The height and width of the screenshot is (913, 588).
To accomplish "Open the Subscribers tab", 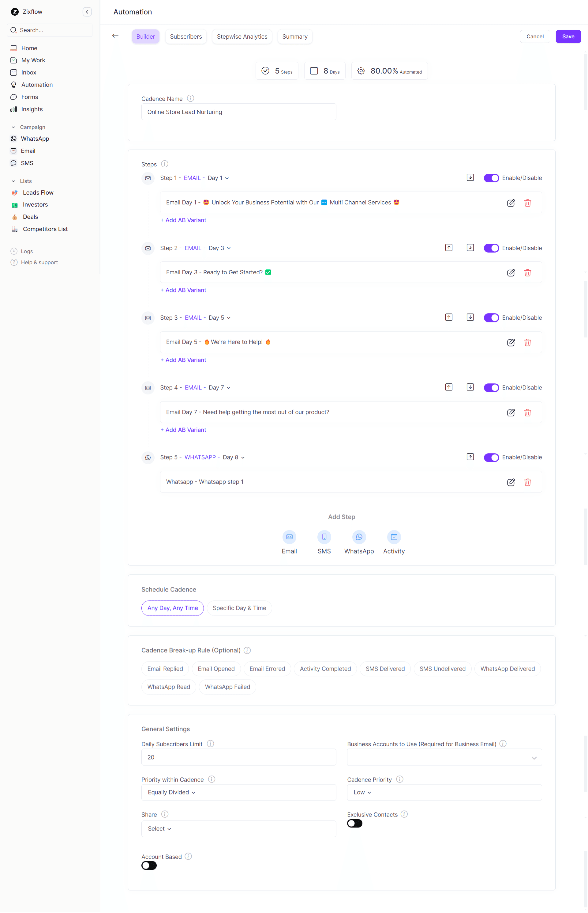I will click(x=185, y=37).
